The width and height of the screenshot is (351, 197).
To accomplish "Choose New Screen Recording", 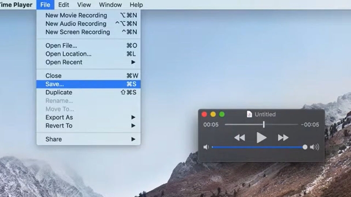I will (x=89, y=32).
